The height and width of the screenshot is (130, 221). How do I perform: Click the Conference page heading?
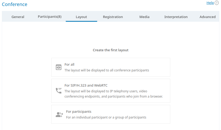click(14, 4)
